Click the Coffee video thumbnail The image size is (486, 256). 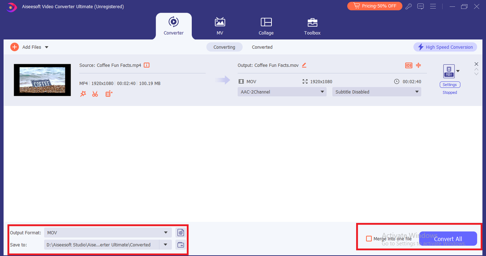(42, 80)
